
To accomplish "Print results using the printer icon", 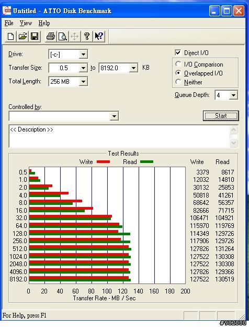I will click(51, 37).
